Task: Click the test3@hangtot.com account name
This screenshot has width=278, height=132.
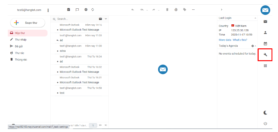Action: (29, 10)
